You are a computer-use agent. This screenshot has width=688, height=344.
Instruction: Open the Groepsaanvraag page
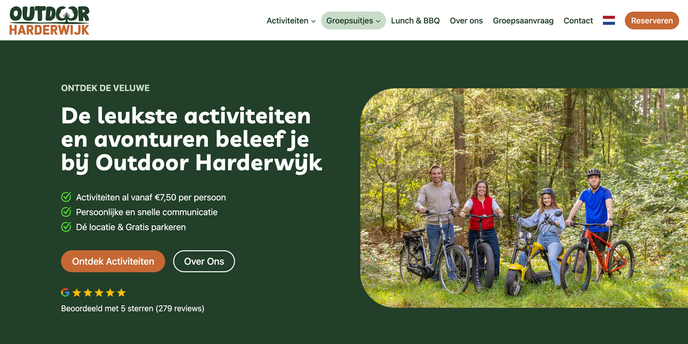[523, 21]
